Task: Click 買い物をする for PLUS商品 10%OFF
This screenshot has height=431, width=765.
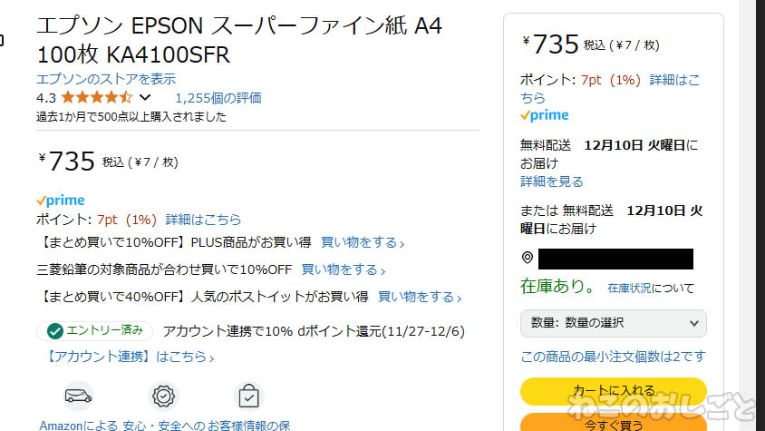Action: tap(363, 242)
